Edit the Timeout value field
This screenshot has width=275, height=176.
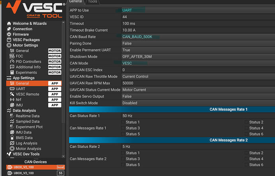pyautogui.click(x=198, y=23)
